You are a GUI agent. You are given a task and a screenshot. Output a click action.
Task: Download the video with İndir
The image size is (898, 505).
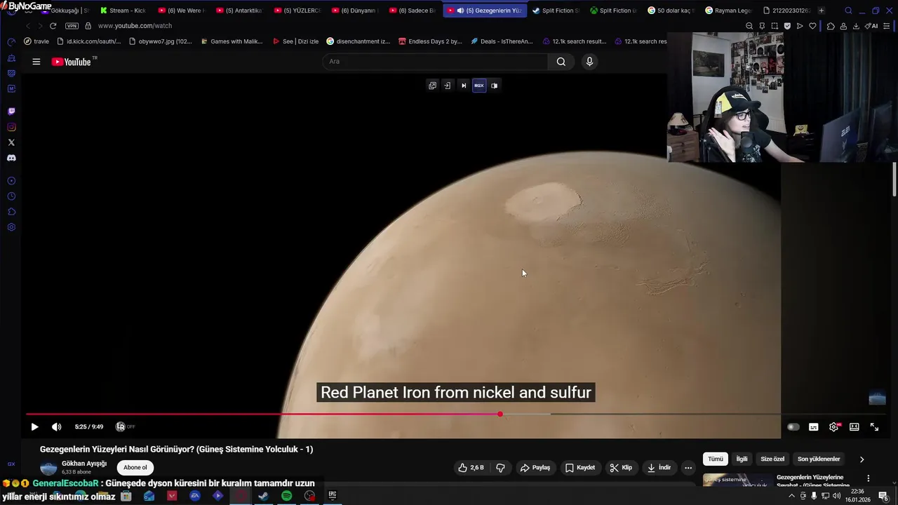click(x=659, y=468)
